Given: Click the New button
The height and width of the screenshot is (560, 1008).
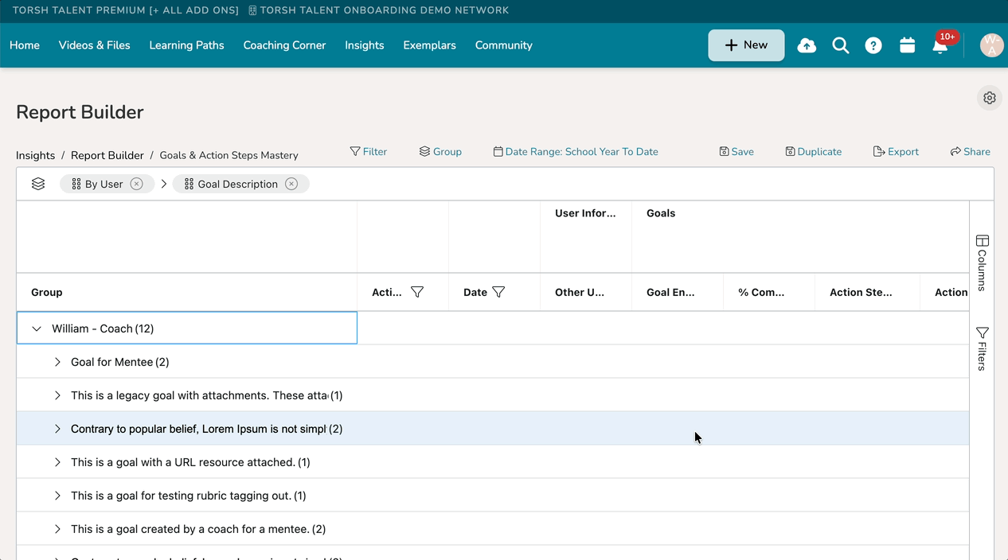Looking at the screenshot, I should (x=746, y=45).
